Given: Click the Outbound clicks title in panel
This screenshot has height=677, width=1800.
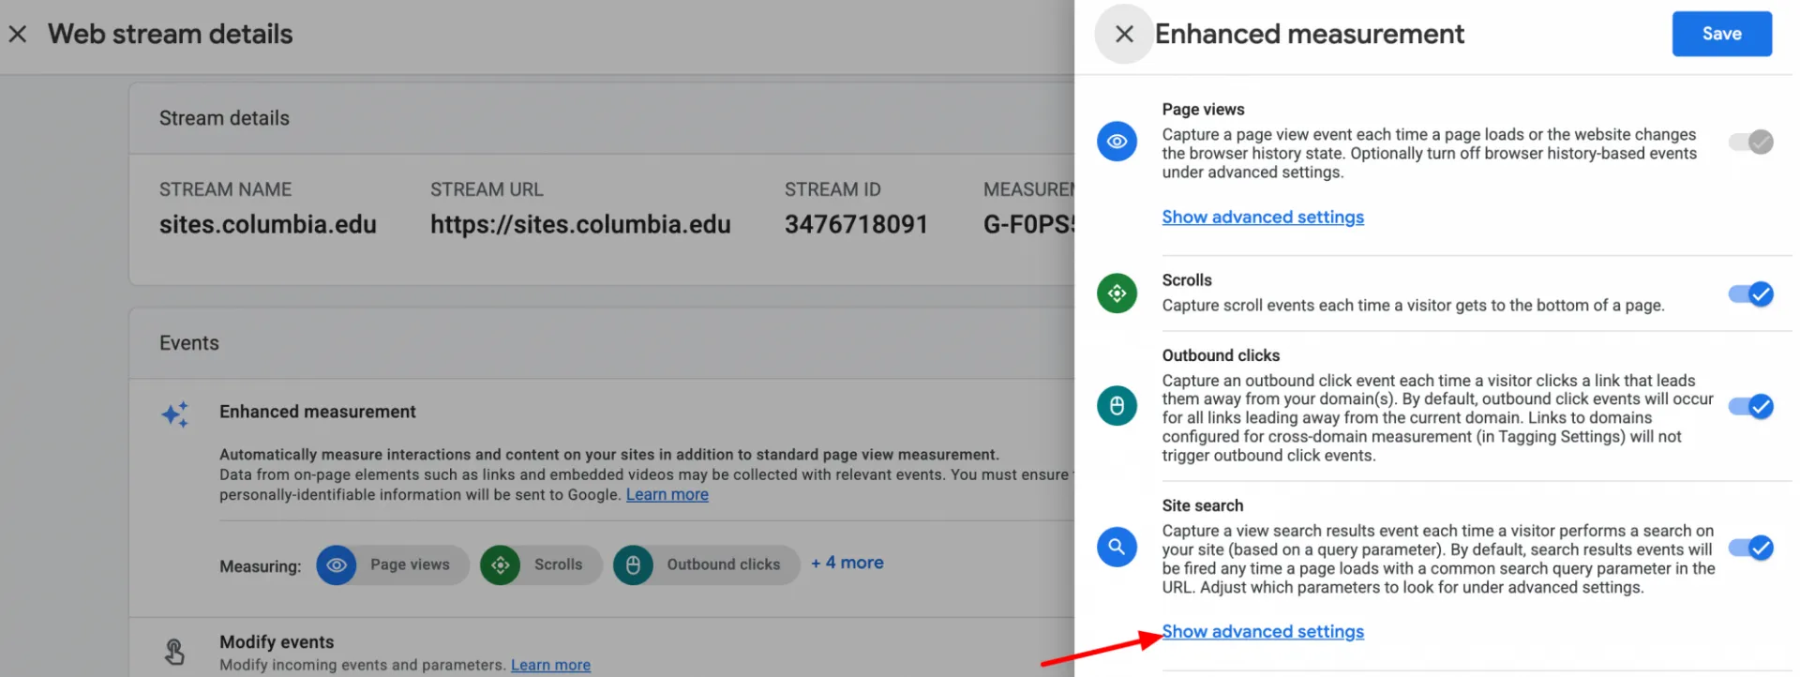Looking at the screenshot, I should (1221, 356).
